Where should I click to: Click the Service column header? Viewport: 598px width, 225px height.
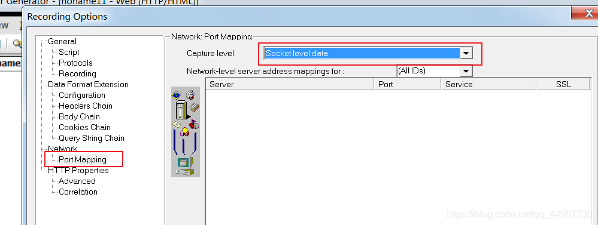489,84
